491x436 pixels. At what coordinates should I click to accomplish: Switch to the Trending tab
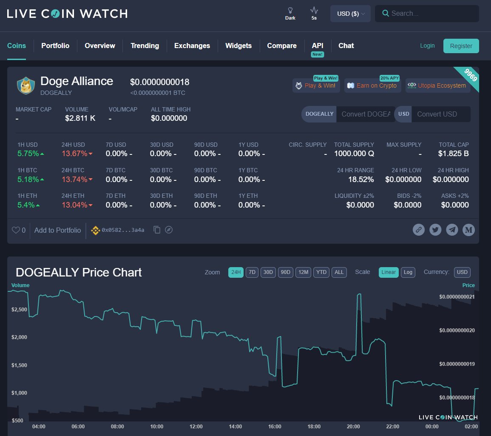tap(145, 46)
